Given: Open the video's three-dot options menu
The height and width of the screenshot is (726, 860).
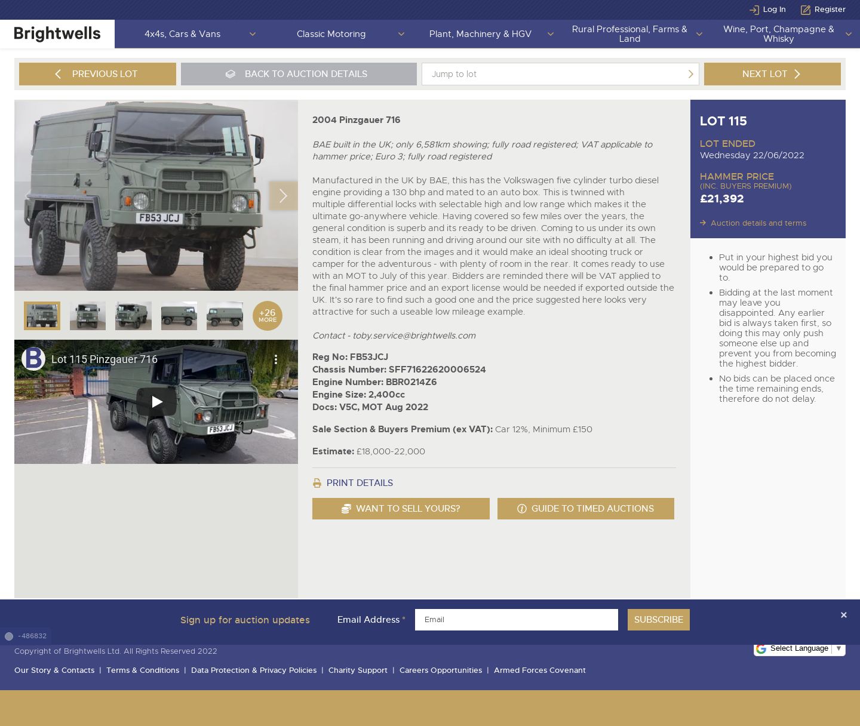Looking at the screenshot, I should 275,359.
